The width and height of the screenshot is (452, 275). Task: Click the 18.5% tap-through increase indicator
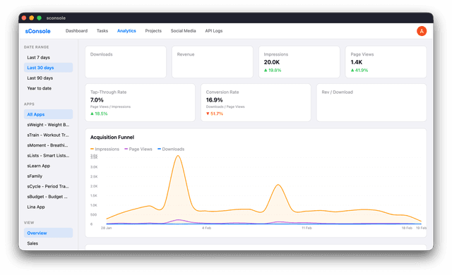pos(99,114)
